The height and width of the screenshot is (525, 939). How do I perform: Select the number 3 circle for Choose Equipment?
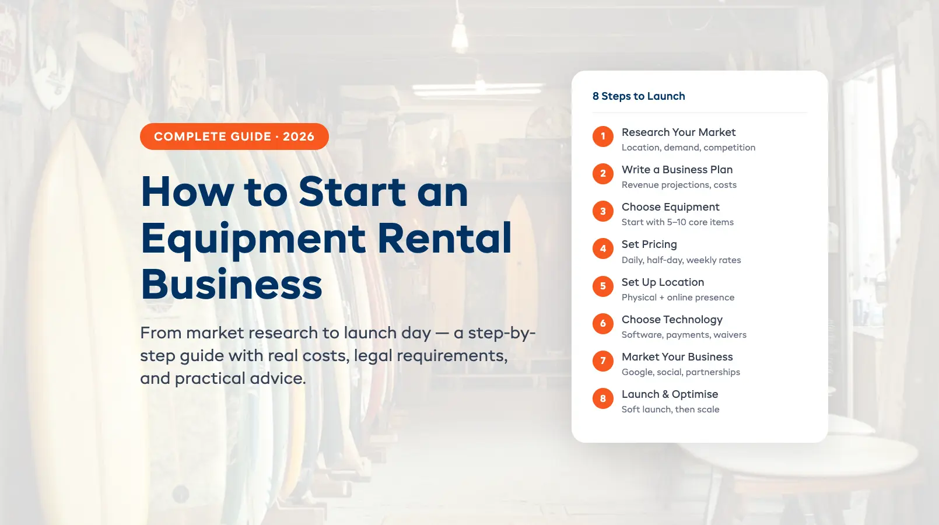tap(602, 211)
